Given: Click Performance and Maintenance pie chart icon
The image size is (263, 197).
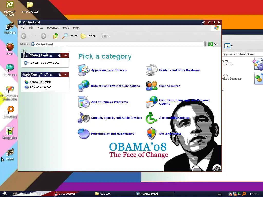Looking at the screenshot, I should [84, 133].
